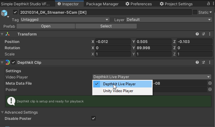The image size is (215, 127).
Task: Click the GameObject cube icon
Action: point(4,13)
